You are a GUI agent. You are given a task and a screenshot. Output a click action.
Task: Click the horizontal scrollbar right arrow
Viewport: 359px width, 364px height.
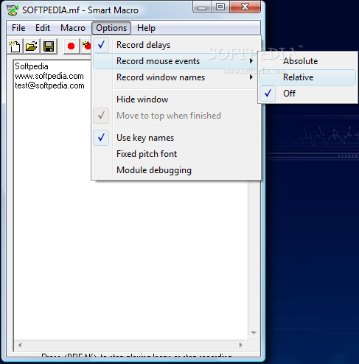point(241,345)
